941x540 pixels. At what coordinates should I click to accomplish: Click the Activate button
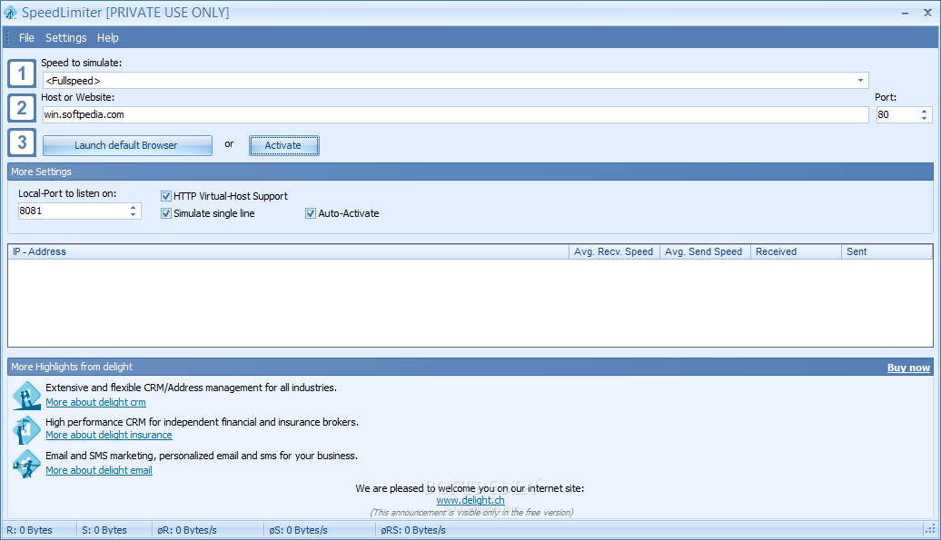coord(284,145)
